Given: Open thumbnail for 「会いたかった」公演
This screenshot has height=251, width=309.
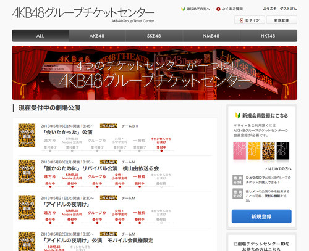Looking at the screenshot, I should [x=27, y=135].
